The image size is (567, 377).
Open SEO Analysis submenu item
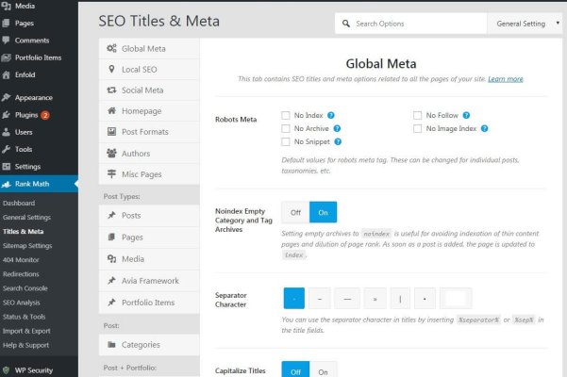(22, 303)
